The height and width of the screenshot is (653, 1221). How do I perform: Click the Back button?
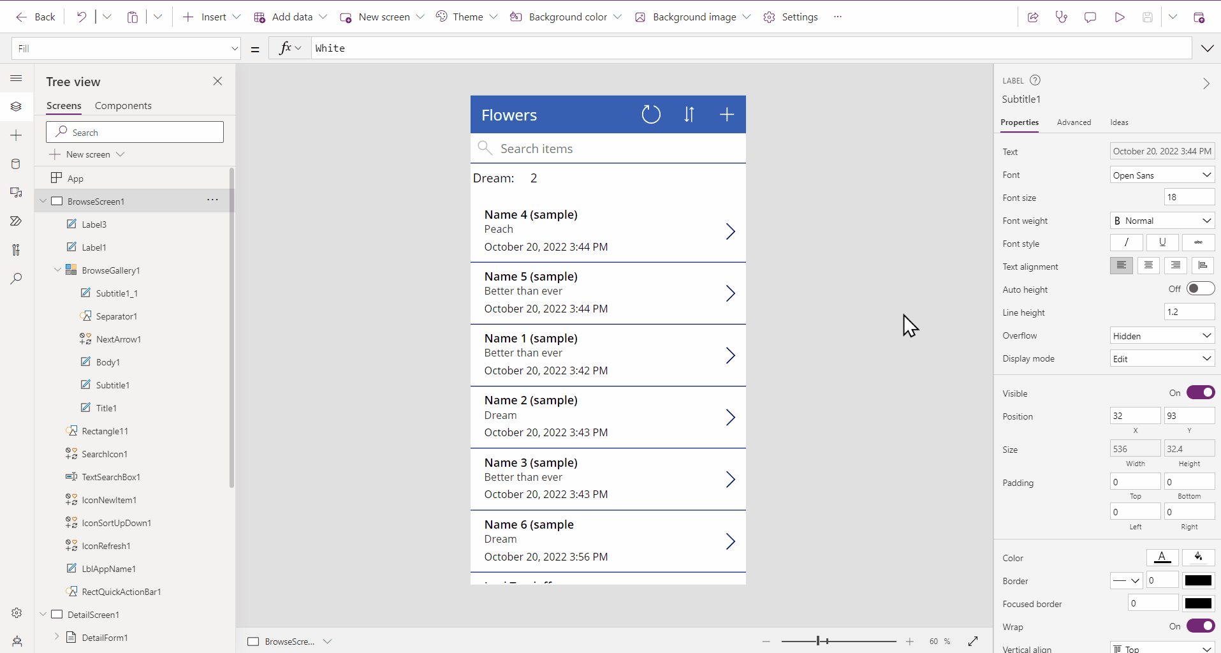click(37, 17)
